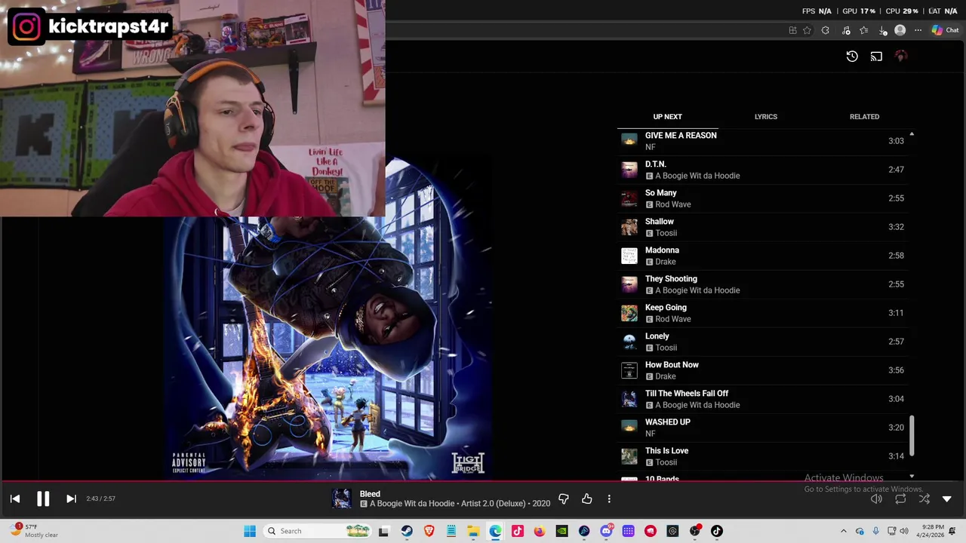
Task: Play How Bout Now by Drake
Action: point(762,370)
